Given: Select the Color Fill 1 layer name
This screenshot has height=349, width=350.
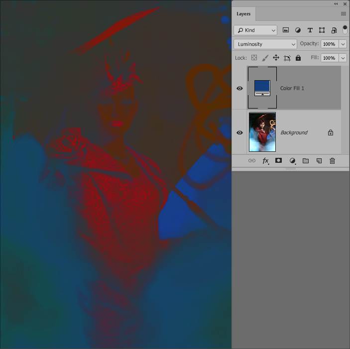Looking at the screenshot, I should point(292,88).
